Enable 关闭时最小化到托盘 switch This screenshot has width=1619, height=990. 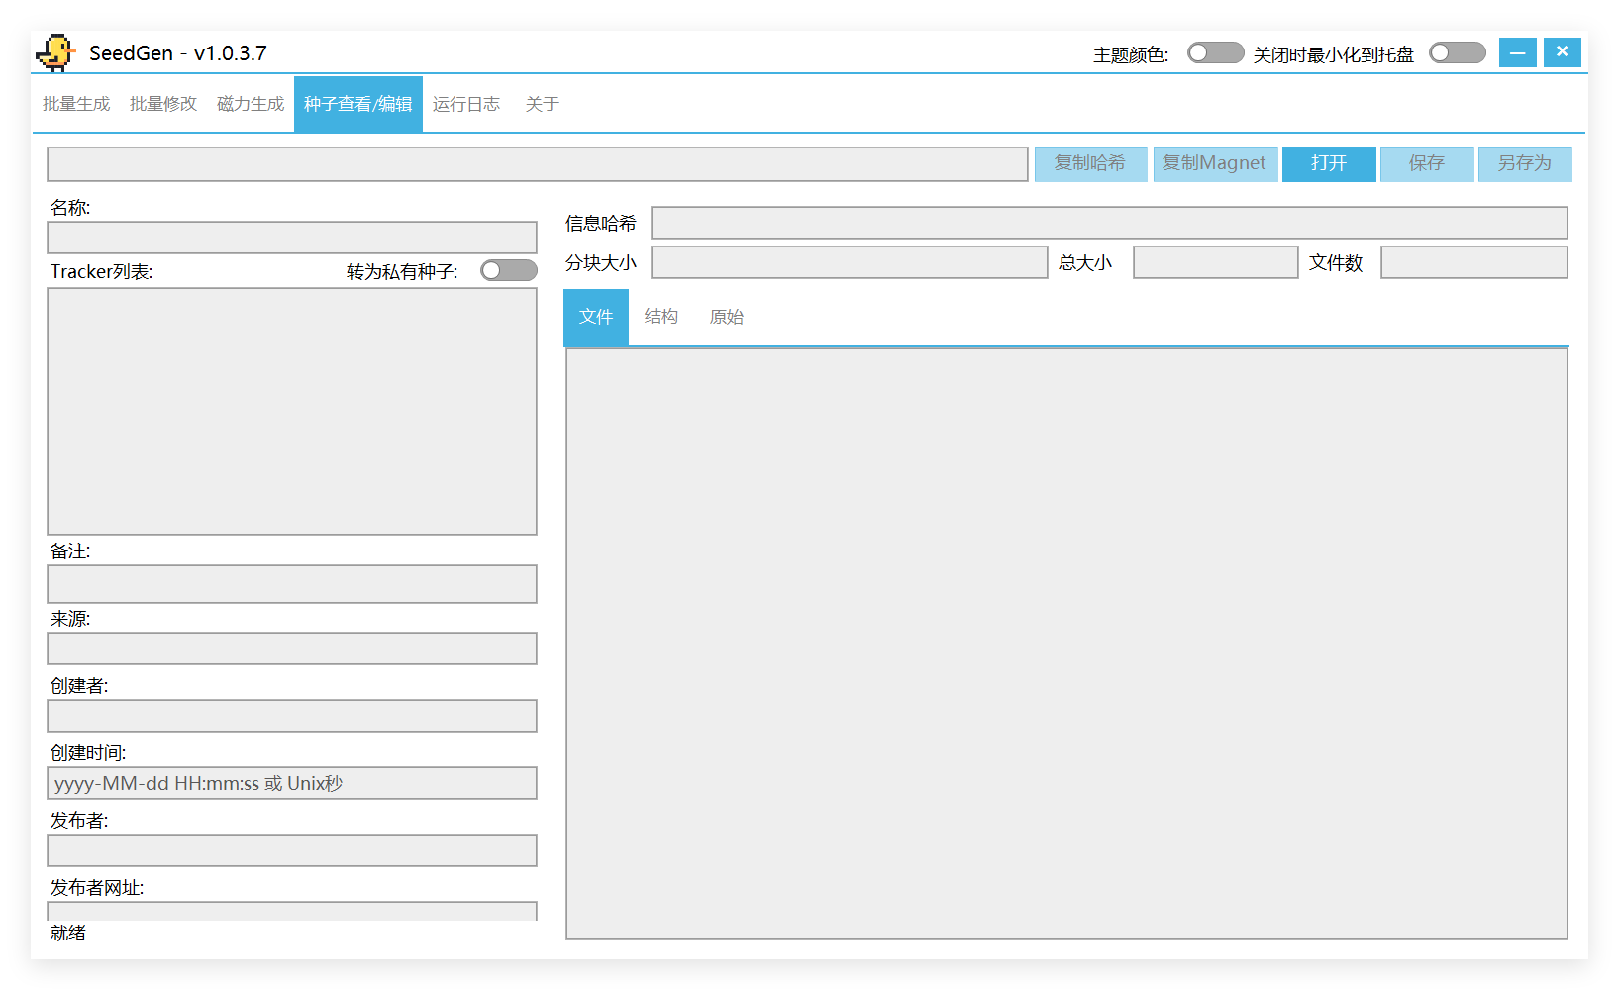(x=1457, y=53)
